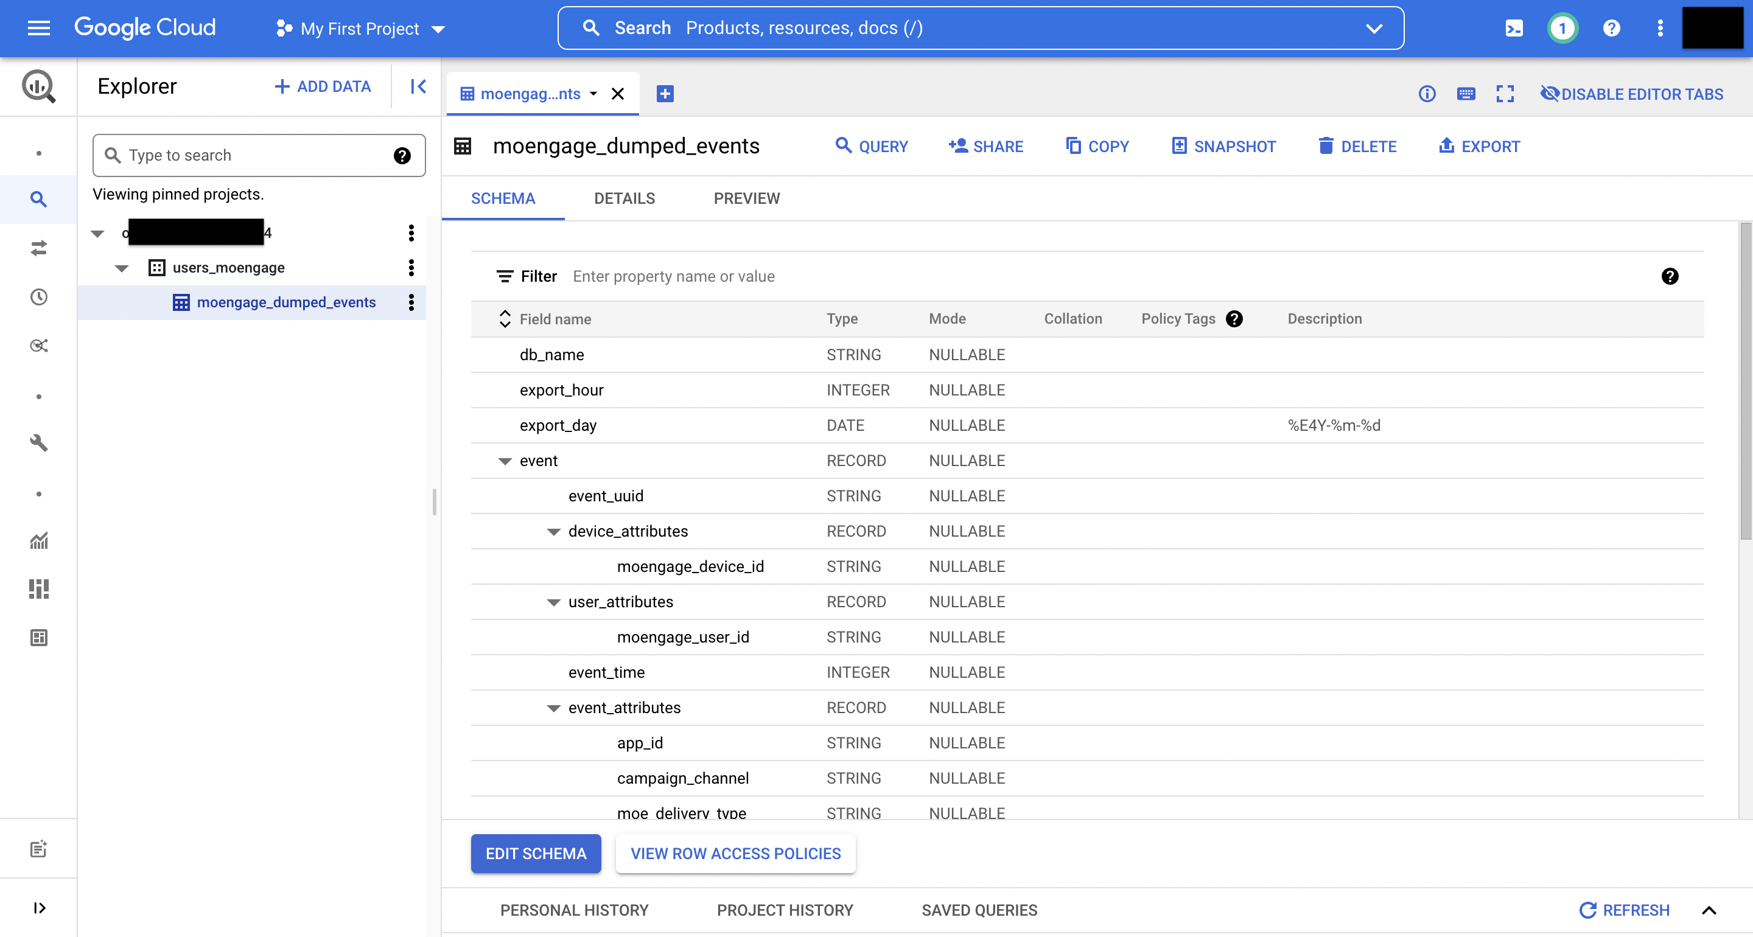
Task: Click the Google Cloud logo
Action: pyautogui.click(x=145, y=28)
